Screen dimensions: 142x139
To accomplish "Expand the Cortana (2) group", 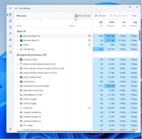I will (17, 108).
